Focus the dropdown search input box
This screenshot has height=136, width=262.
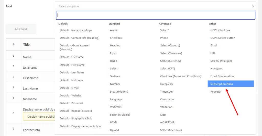pyautogui.click(x=156, y=15)
